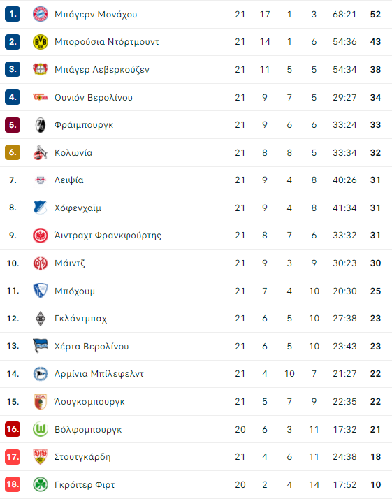Open the Ουνιόν Βερολίνου team link
The width and height of the screenshot is (392, 499).
point(93,97)
